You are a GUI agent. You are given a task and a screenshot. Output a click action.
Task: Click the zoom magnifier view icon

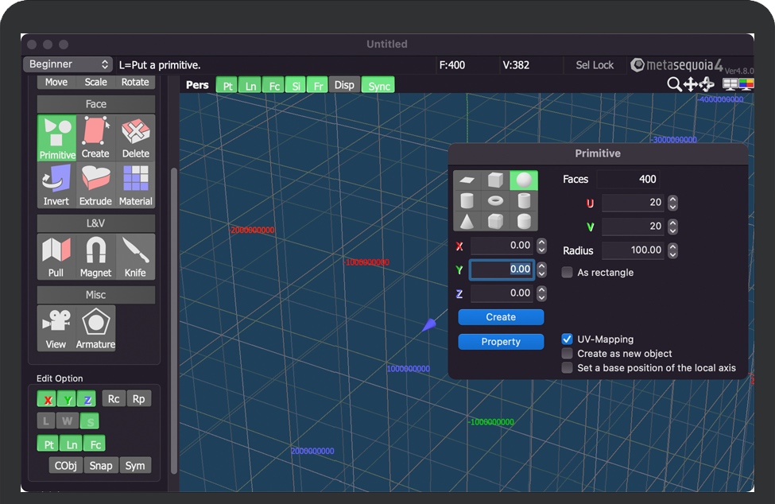click(674, 84)
